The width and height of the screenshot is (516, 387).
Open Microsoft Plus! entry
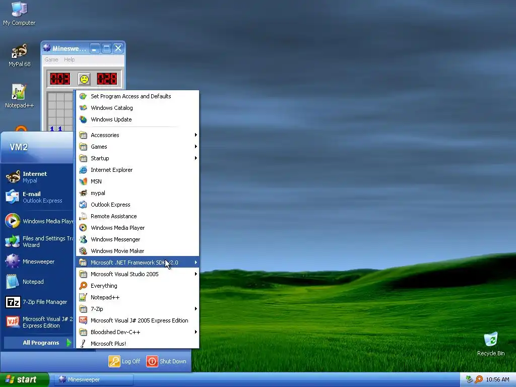click(x=138, y=344)
